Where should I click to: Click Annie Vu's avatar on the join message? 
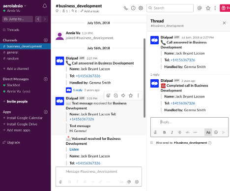tap(59, 35)
